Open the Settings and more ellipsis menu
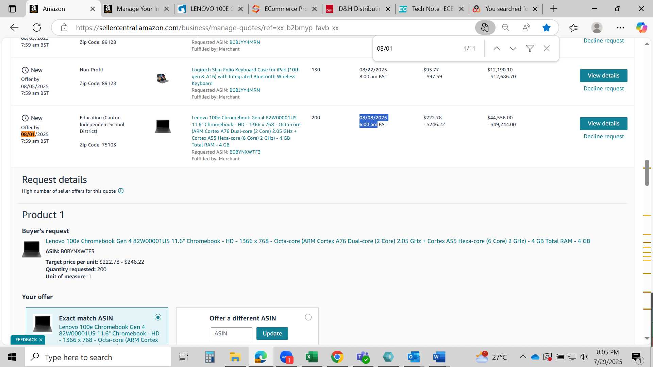This screenshot has width=653, height=367. point(620,28)
